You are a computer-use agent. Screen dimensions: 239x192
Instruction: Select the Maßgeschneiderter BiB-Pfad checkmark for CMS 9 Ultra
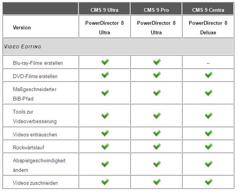tap(105, 93)
